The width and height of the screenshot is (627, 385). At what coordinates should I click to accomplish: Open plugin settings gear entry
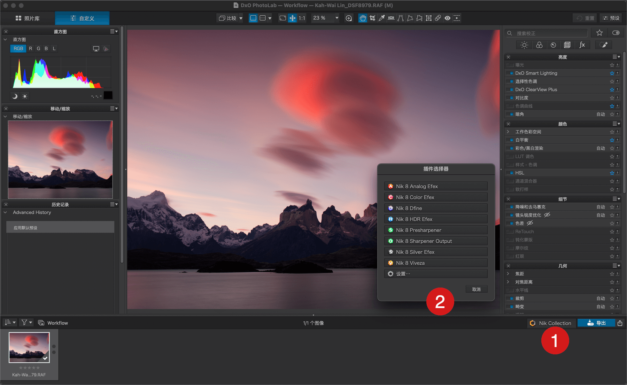(436, 274)
